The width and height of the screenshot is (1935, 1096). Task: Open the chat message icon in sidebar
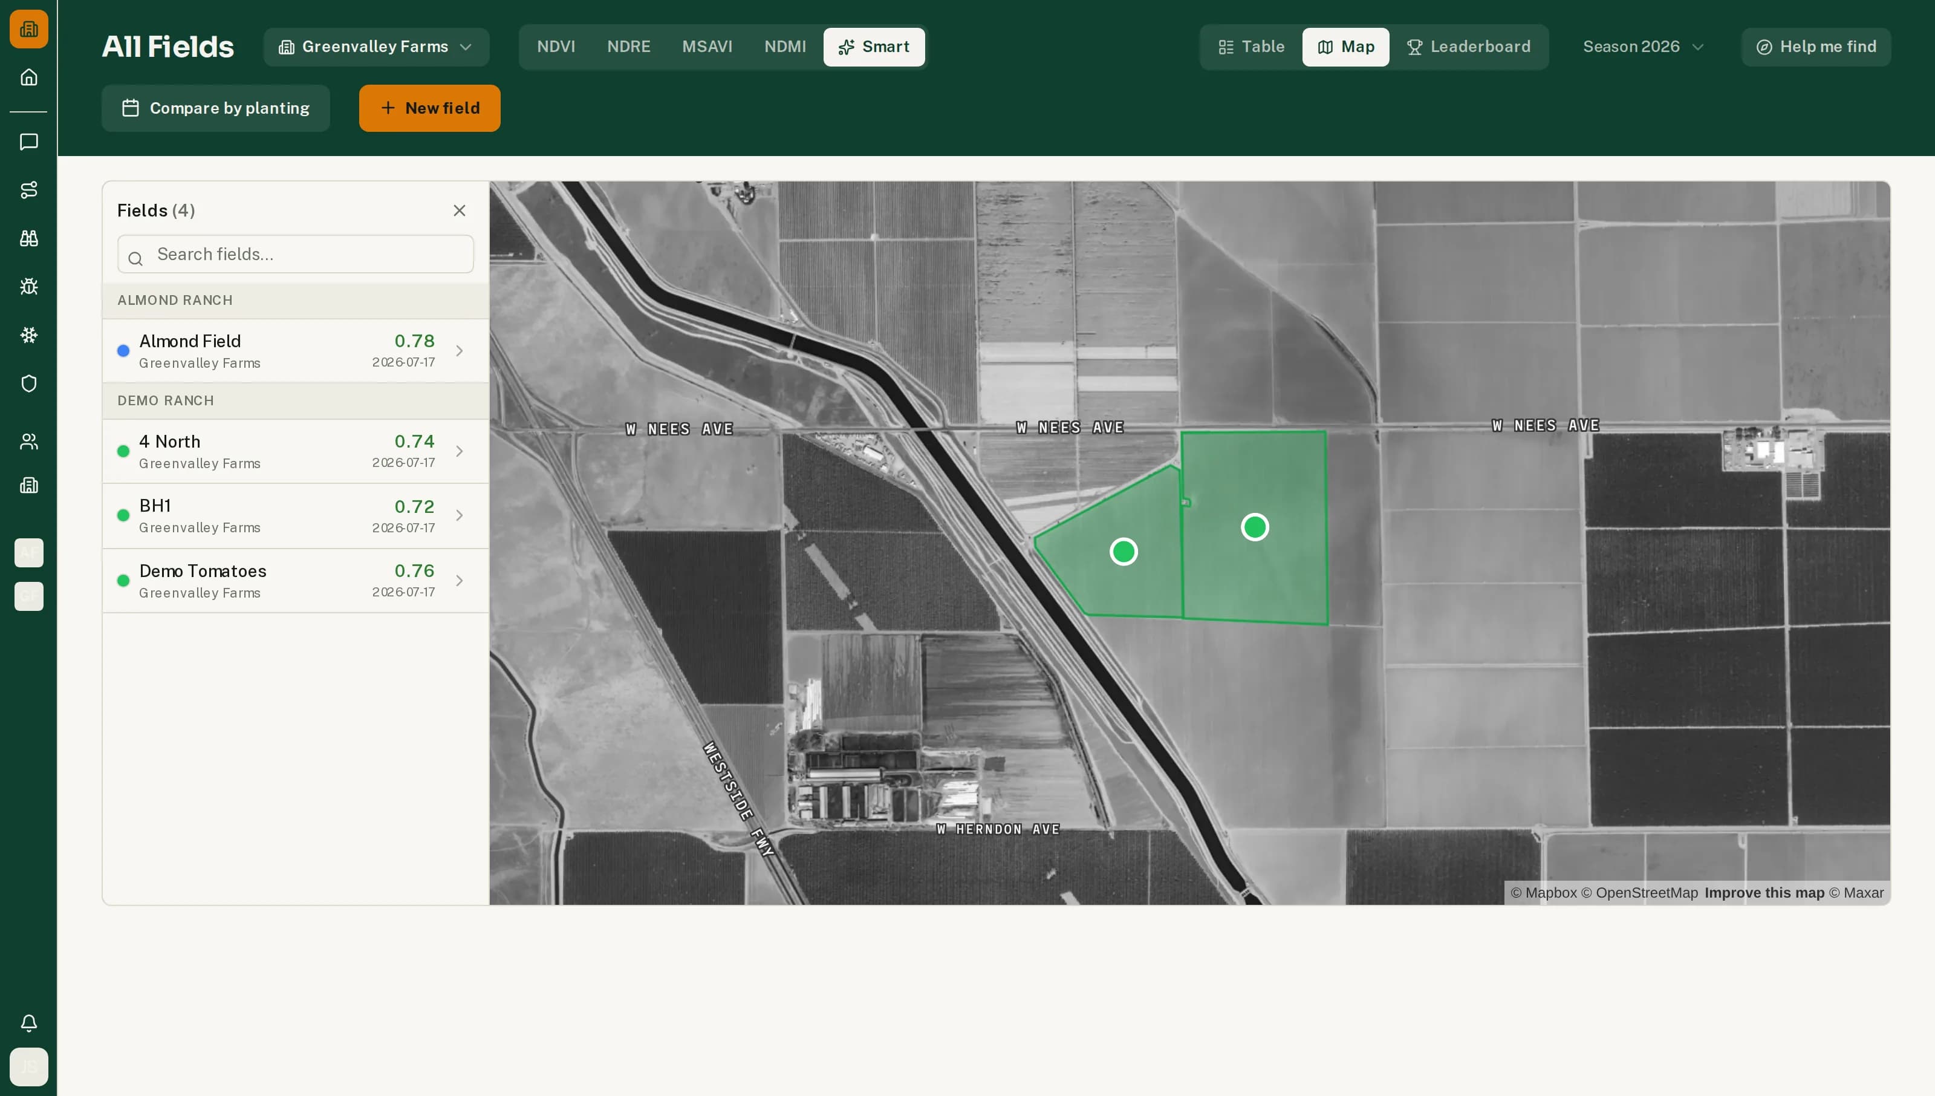[28, 142]
